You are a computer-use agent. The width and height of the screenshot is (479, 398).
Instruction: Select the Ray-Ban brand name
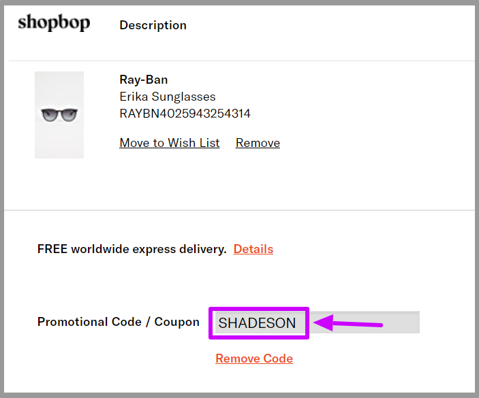[144, 80]
